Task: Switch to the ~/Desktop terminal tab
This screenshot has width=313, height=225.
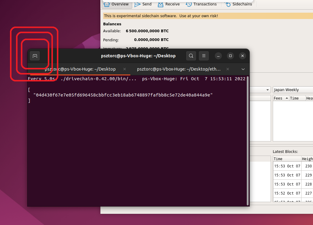Action: 80,69
